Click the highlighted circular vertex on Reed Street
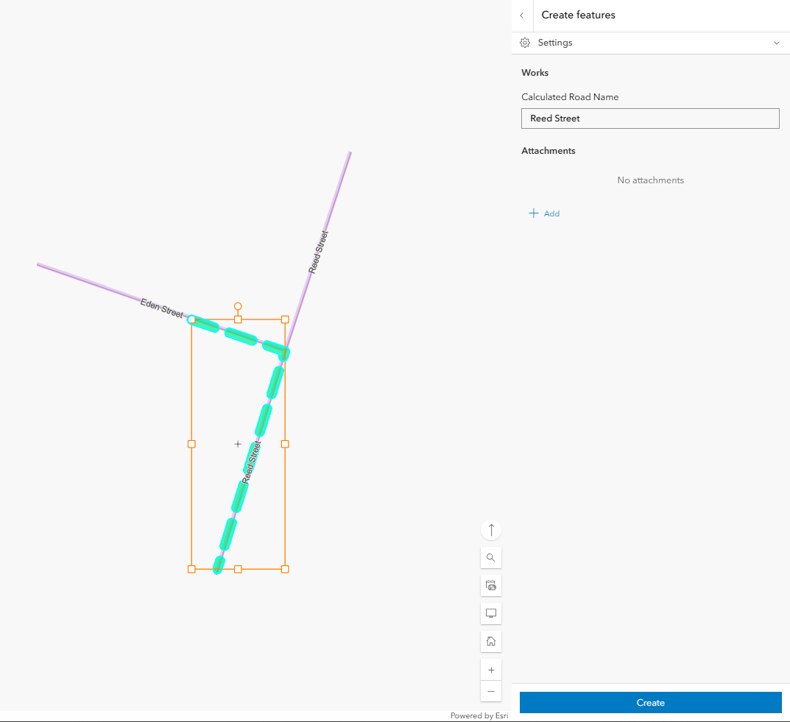 click(x=192, y=319)
